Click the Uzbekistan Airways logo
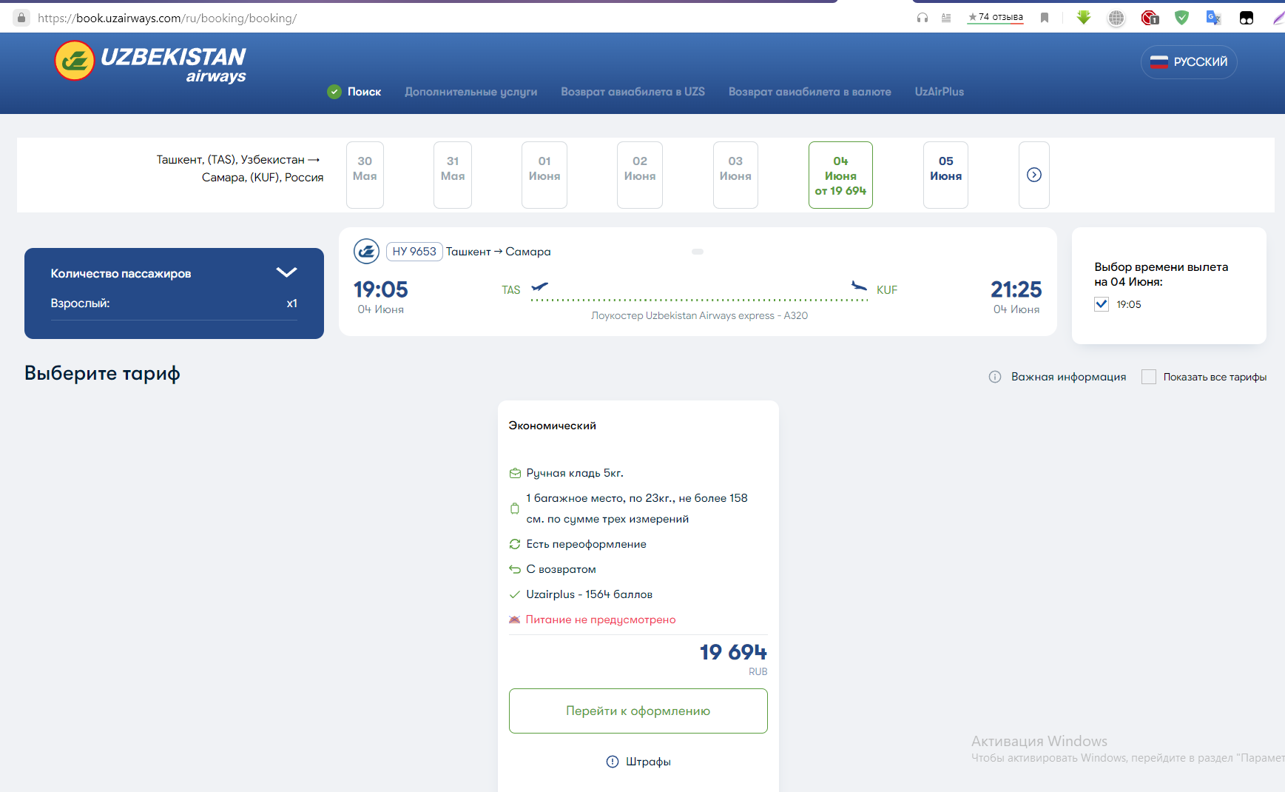The width and height of the screenshot is (1285, 792). 150,62
